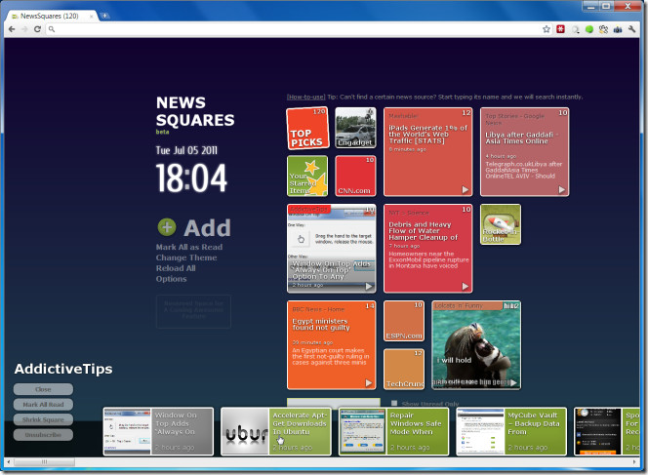Go back in browser
Viewport: 648px width, 475px height.
(x=12, y=29)
